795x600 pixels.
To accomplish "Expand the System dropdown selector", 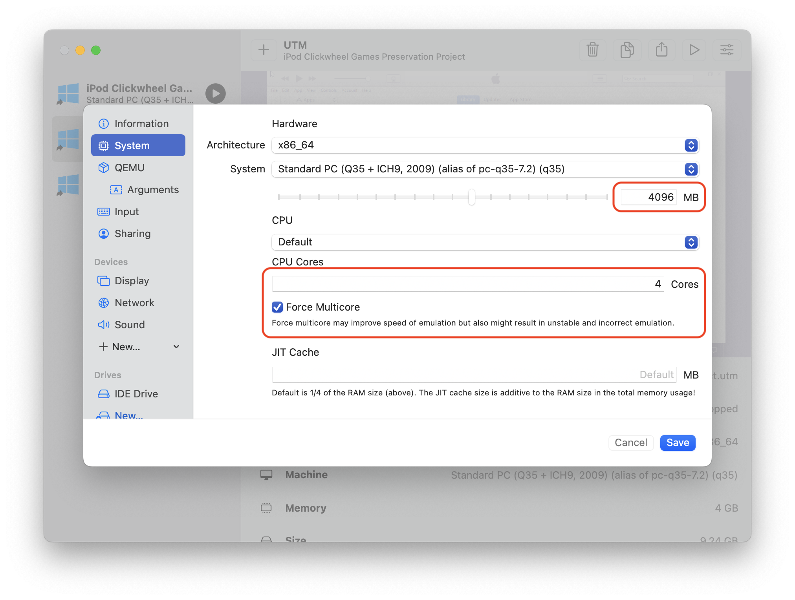I will [692, 169].
